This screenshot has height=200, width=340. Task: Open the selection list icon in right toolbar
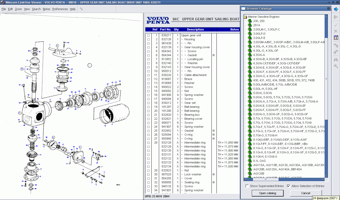(x=336, y=38)
